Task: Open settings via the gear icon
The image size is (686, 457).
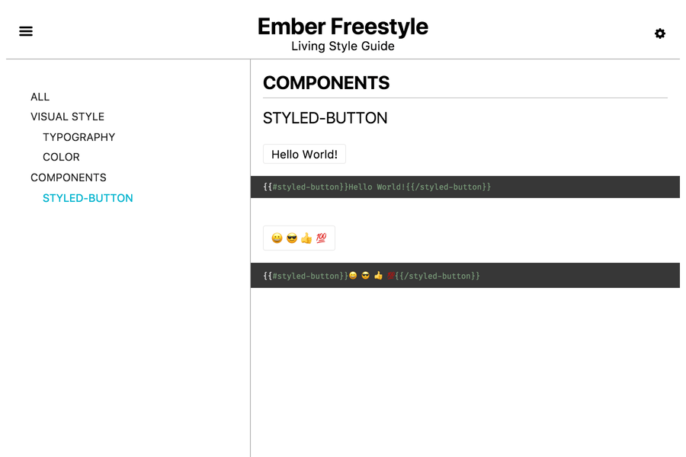Action: (x=660, y=34)
